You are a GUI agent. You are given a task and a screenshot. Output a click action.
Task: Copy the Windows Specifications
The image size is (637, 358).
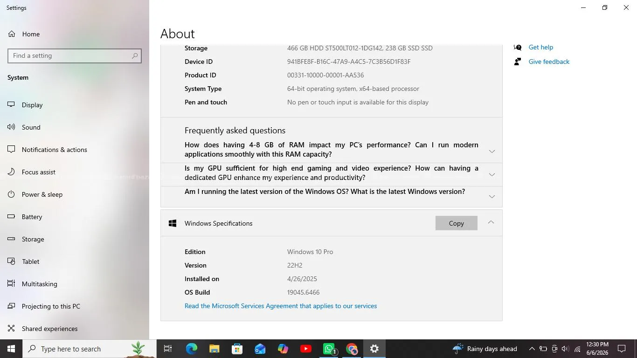click(456, 223)
